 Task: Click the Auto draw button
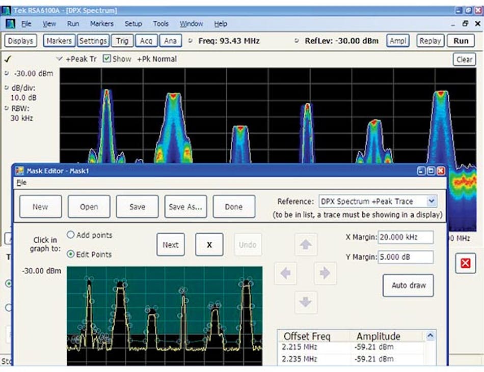[408, 285]
